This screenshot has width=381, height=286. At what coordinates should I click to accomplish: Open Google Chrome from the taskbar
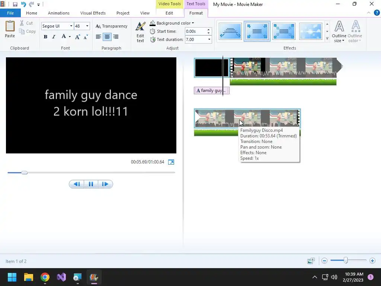[45, 277]
